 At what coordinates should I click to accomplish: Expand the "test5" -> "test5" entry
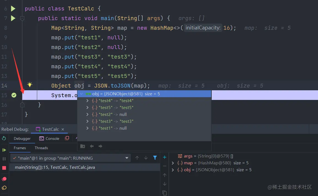coord(87,108)
